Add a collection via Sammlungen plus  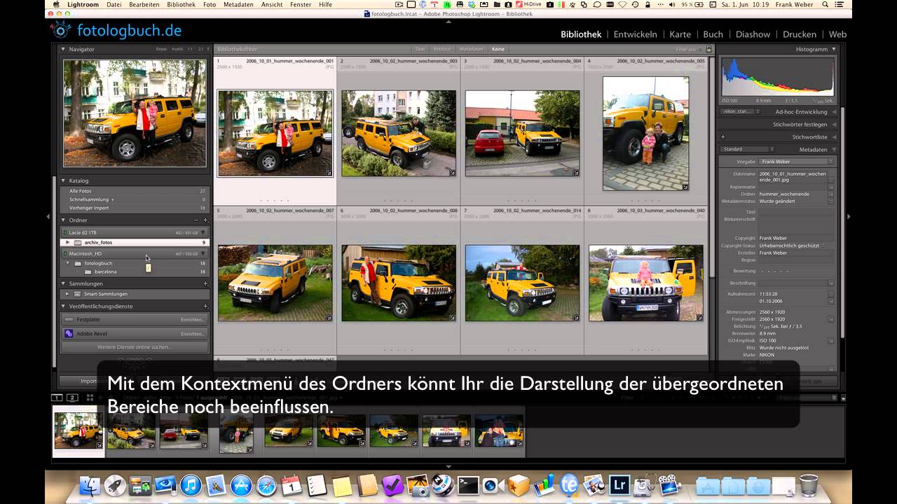205,283
